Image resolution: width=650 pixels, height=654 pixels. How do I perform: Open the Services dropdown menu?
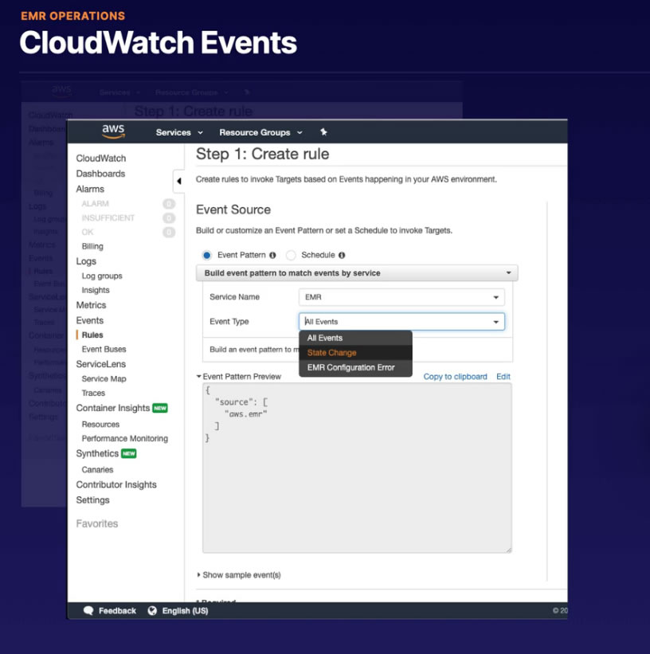pos(179,132)
